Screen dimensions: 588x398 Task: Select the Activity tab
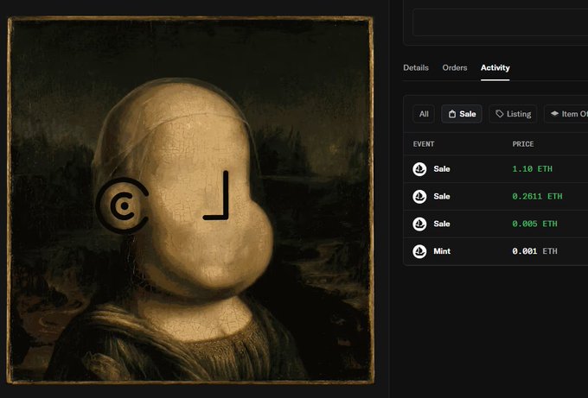[x=495, y=67]
